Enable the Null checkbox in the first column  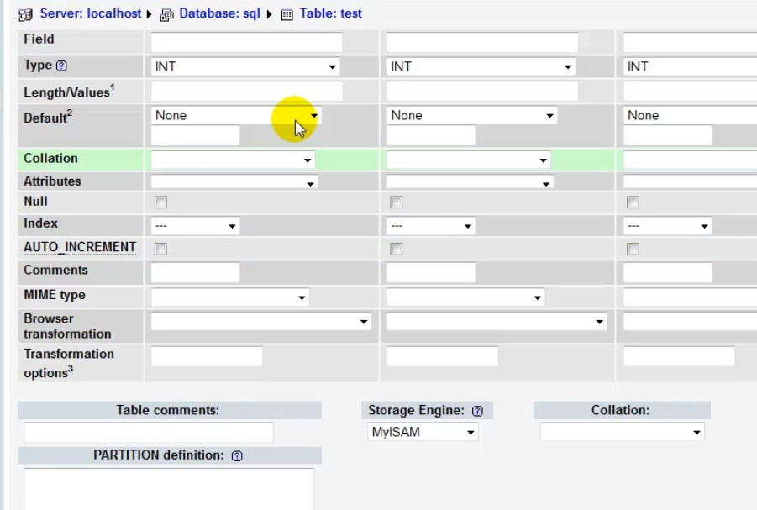[160, 202]
